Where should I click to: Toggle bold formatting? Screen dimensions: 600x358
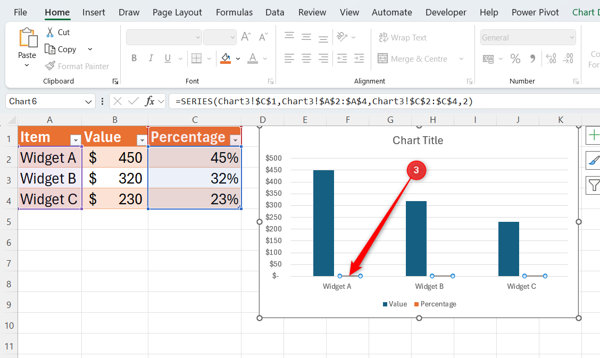pyautogui.click(x=134, y=58)
